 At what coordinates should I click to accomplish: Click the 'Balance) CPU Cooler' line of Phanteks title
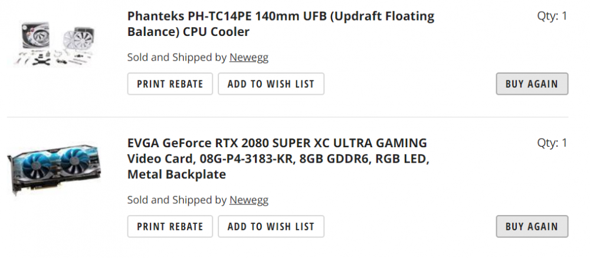tap(188, 32)
